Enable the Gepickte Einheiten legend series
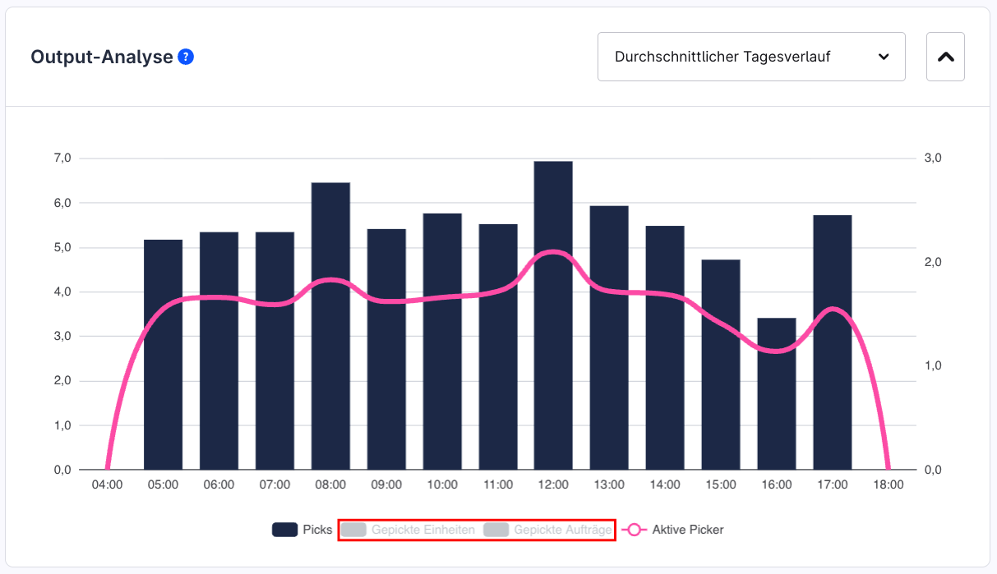997x574 pixels. [408, 530]
